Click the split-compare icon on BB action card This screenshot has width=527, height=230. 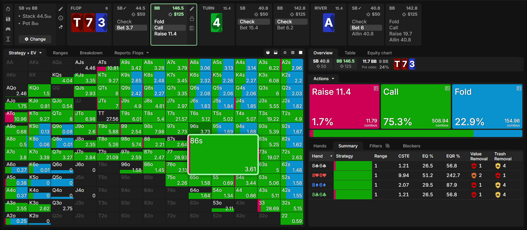click(x=192, y=28)
